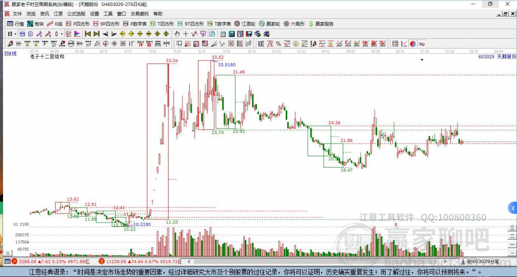
Task: Open the 窗口 menu
Action: coord(122,14)
